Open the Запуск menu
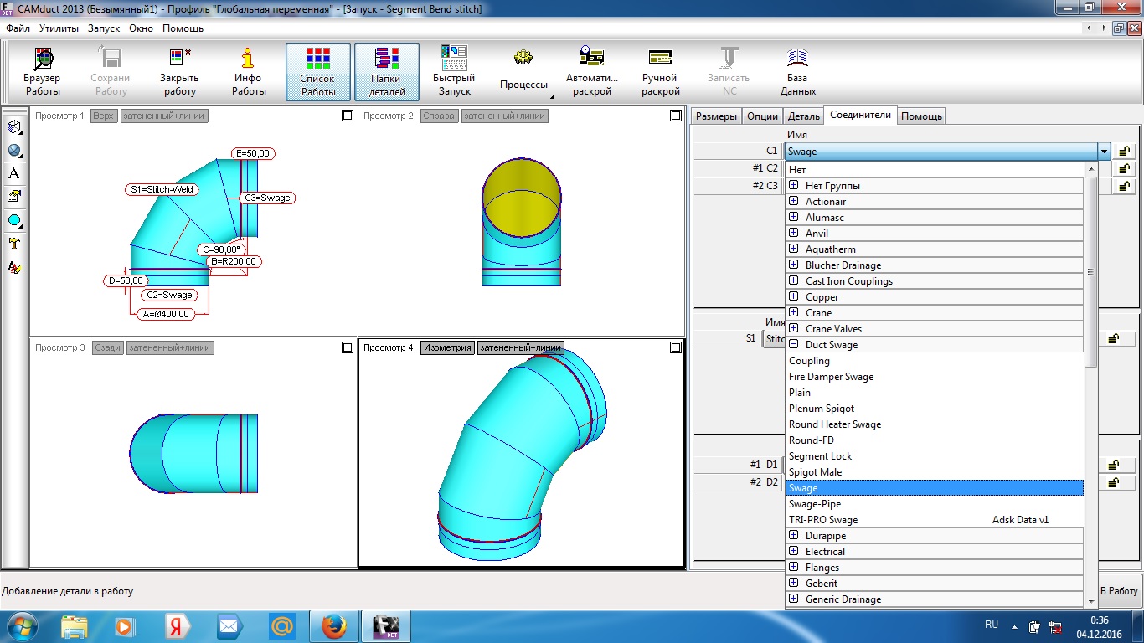 pyautogui.click(x=104, y=28)
